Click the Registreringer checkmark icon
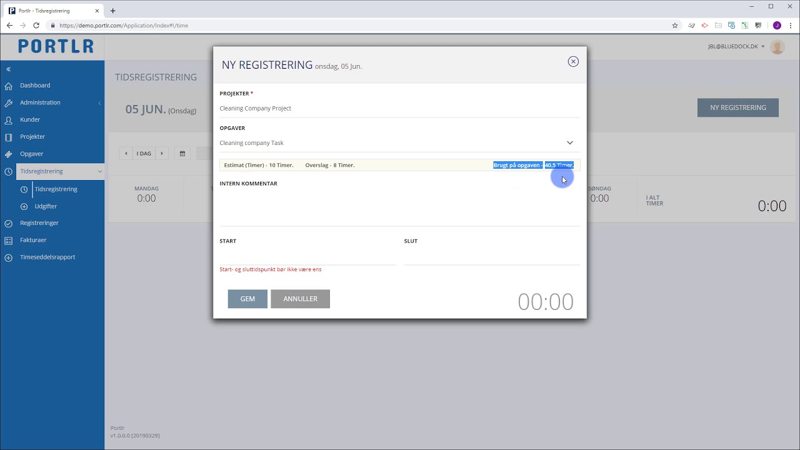800x450 pixels. [x=8, y=223]
